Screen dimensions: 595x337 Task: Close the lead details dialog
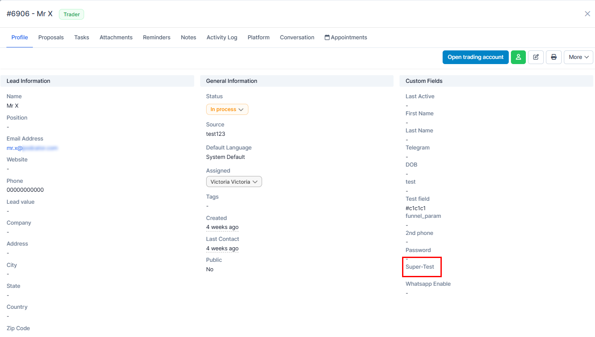coord(587,14)
